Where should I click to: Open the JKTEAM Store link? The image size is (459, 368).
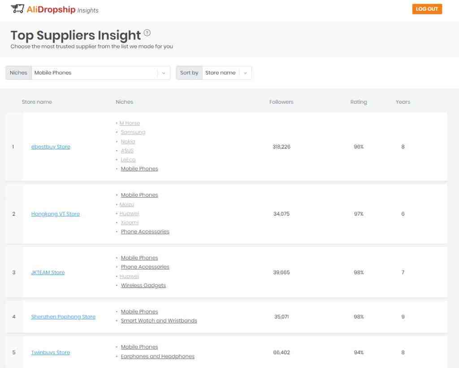tap(48, 272)
